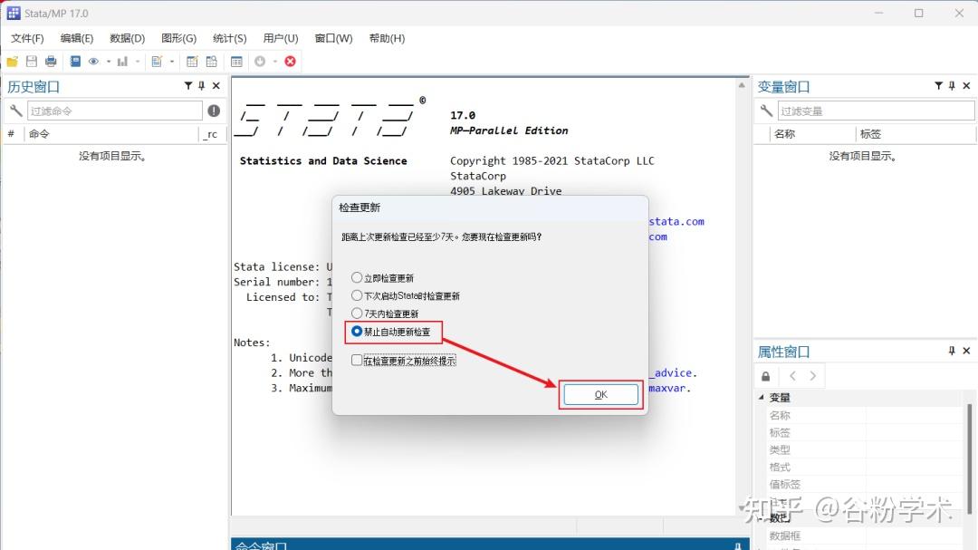Open the Data Browser toolbar icon
The image size is (978, 550).
point(212,62)
